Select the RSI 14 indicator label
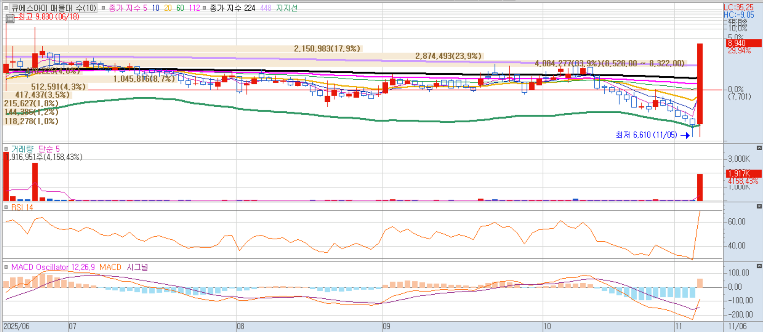The height and width of the screenshot is (332, 763). [22, 207]
